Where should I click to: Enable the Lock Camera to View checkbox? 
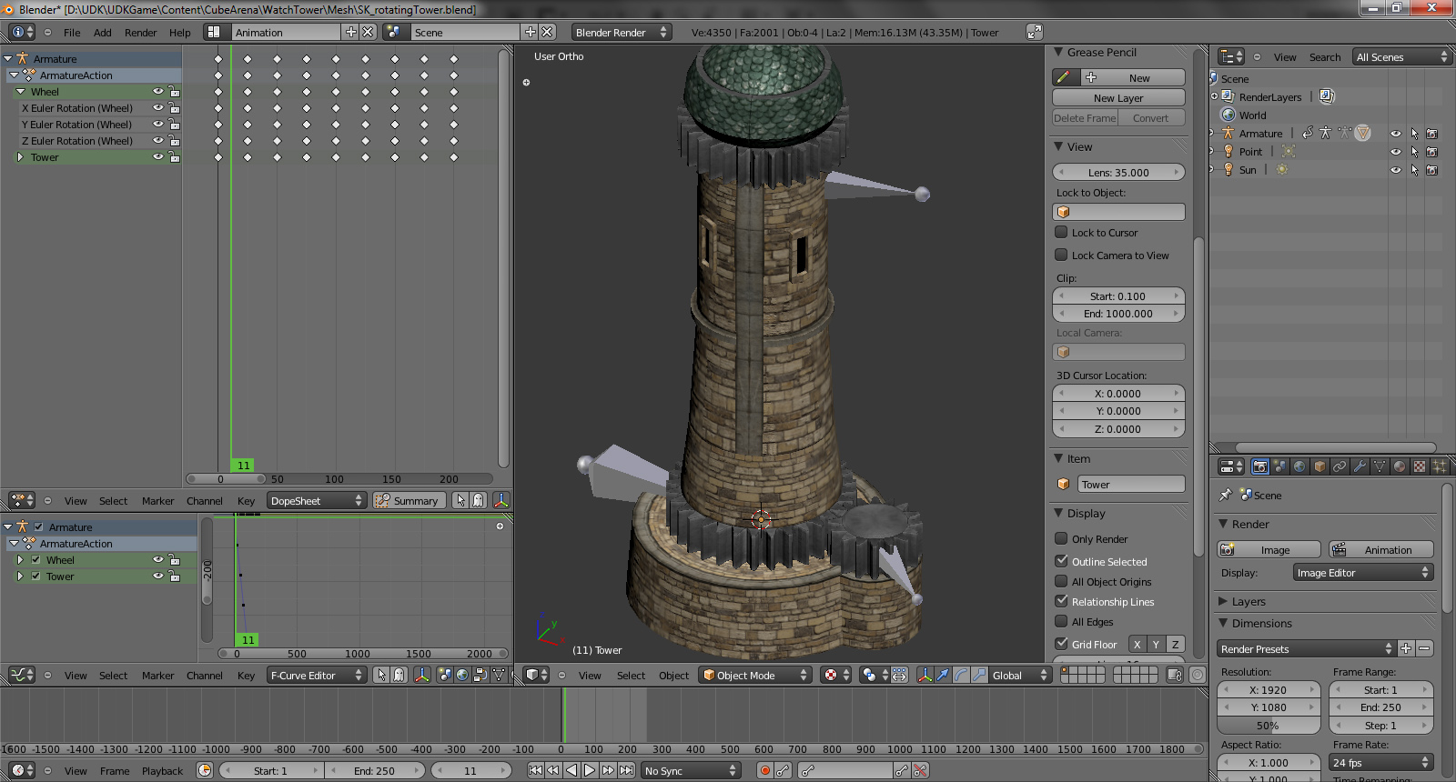click(1061, 255)
